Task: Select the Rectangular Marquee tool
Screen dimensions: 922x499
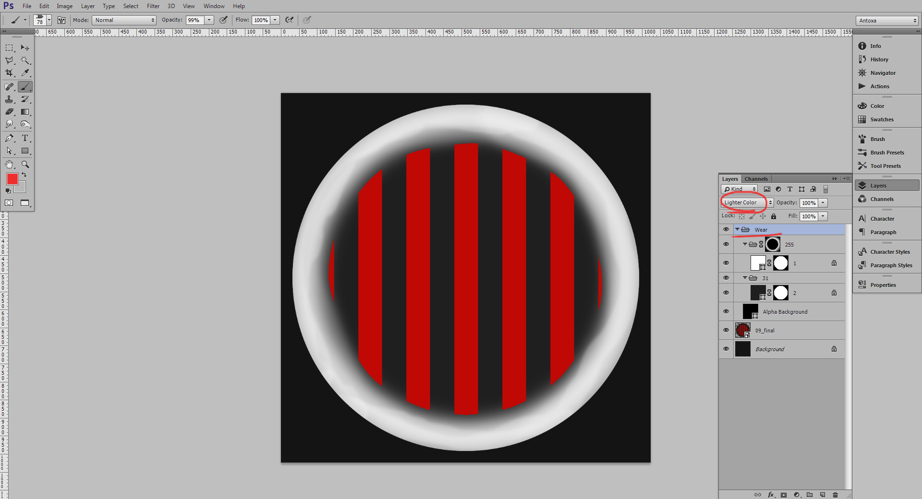Action: click(9, 48)
